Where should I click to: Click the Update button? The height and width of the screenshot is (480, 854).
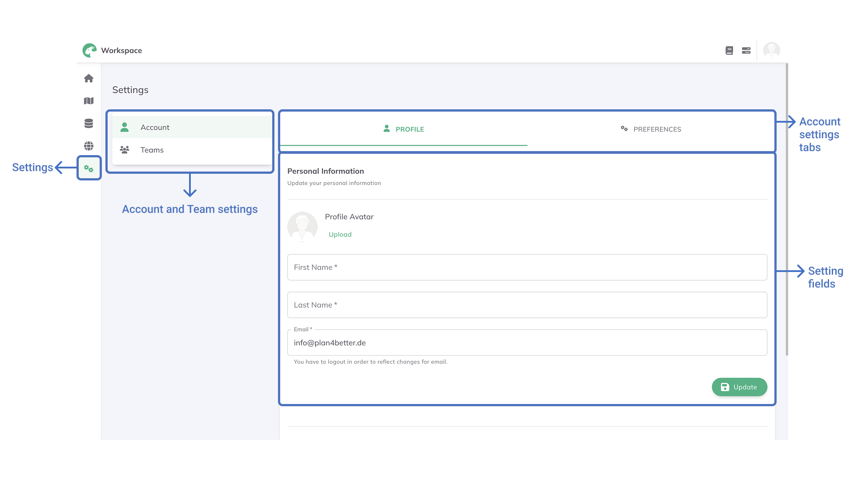[x=739, y=387]
